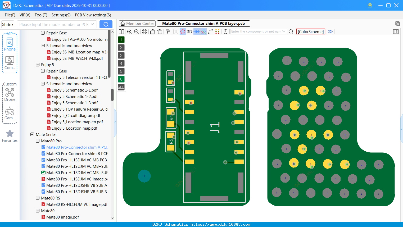Collapse Repair Case under Enjoy 5

(43, 71)
